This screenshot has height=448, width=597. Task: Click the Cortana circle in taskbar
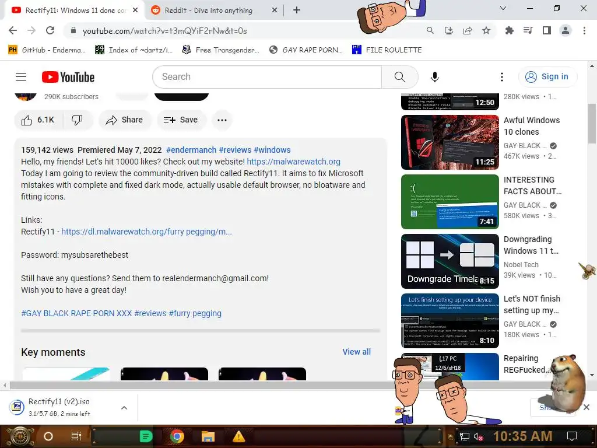click(48, 436)
